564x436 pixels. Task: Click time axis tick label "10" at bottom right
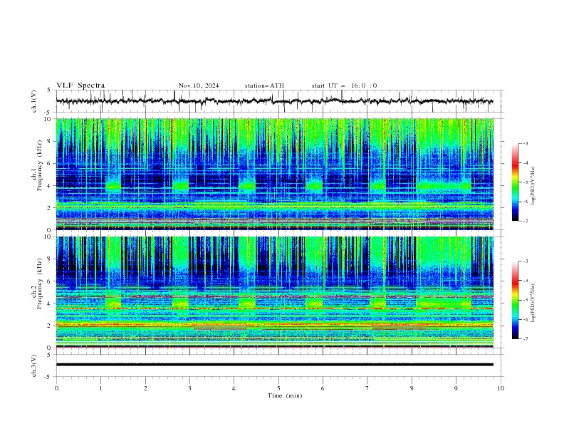click(501, 388)
